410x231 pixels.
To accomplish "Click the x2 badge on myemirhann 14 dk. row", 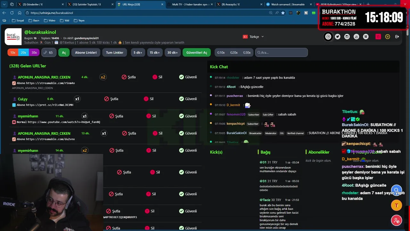I will [85, 150].
